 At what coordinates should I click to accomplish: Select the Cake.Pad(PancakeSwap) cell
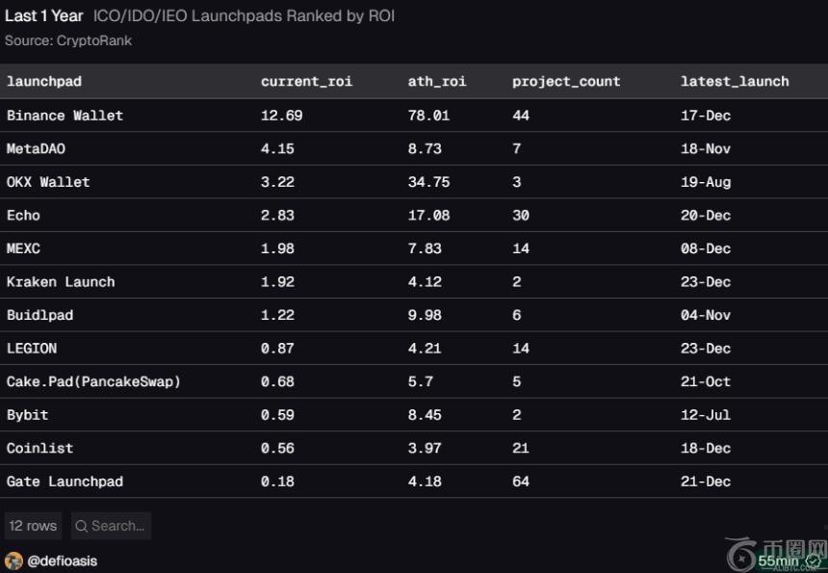[93, 381]
